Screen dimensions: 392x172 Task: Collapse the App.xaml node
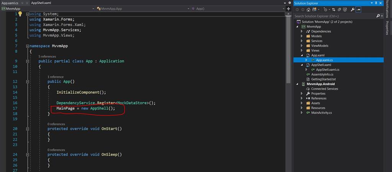[302, 55]
